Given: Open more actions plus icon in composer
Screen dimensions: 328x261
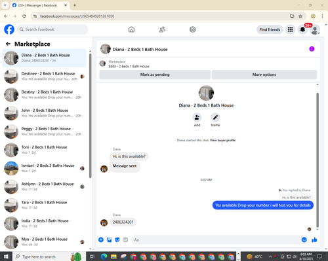Looking at the screenshot, I should 101,240.
